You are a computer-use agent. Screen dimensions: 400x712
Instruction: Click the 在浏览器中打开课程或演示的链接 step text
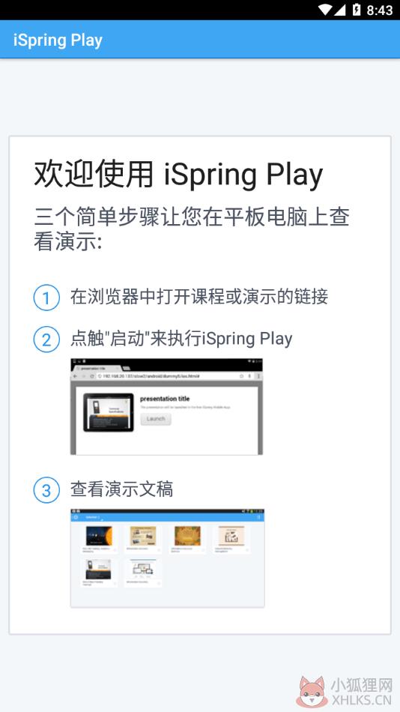tap(199, 297)
